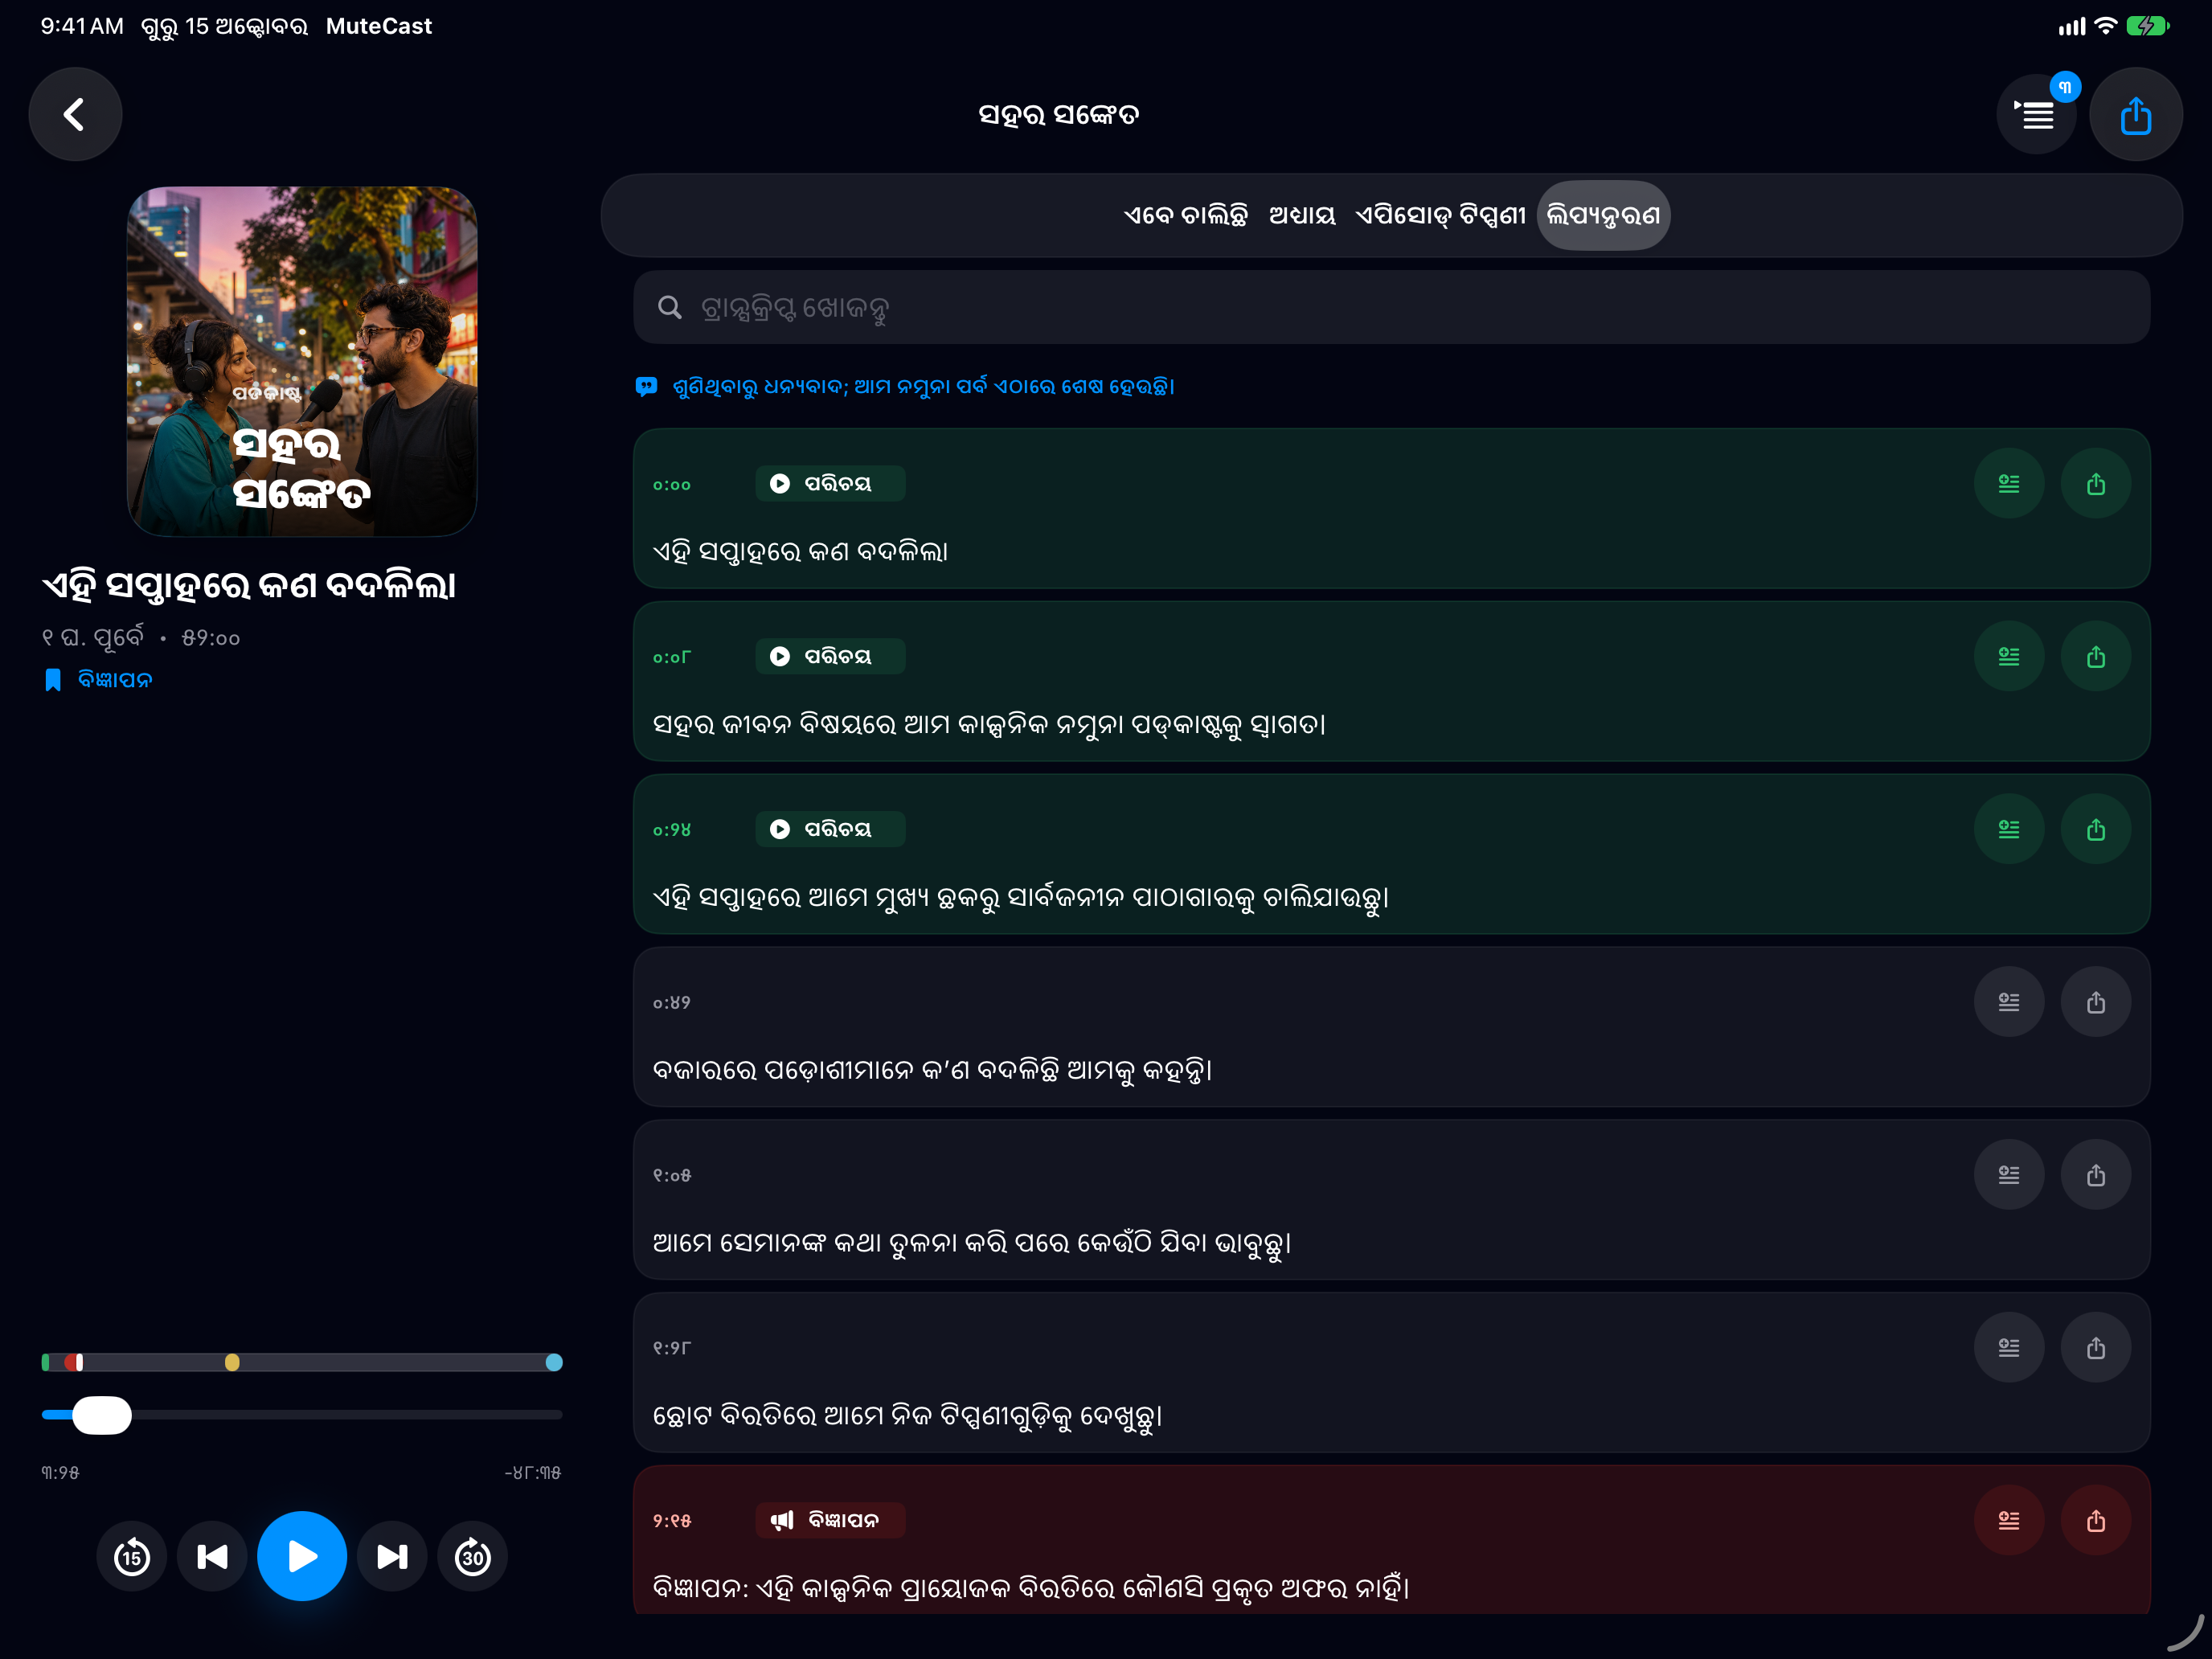This screenshot has height=1659, width=2212.
Task: Share the 0:00 transcript line
Action: pyautogui.click(x=2096, y=484)
